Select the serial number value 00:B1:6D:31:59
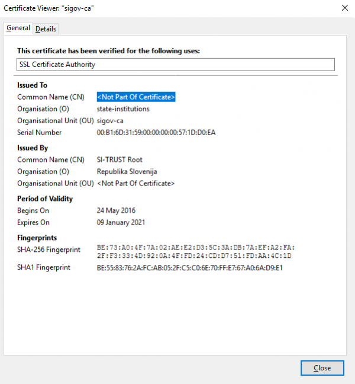 tap(156, 133)
